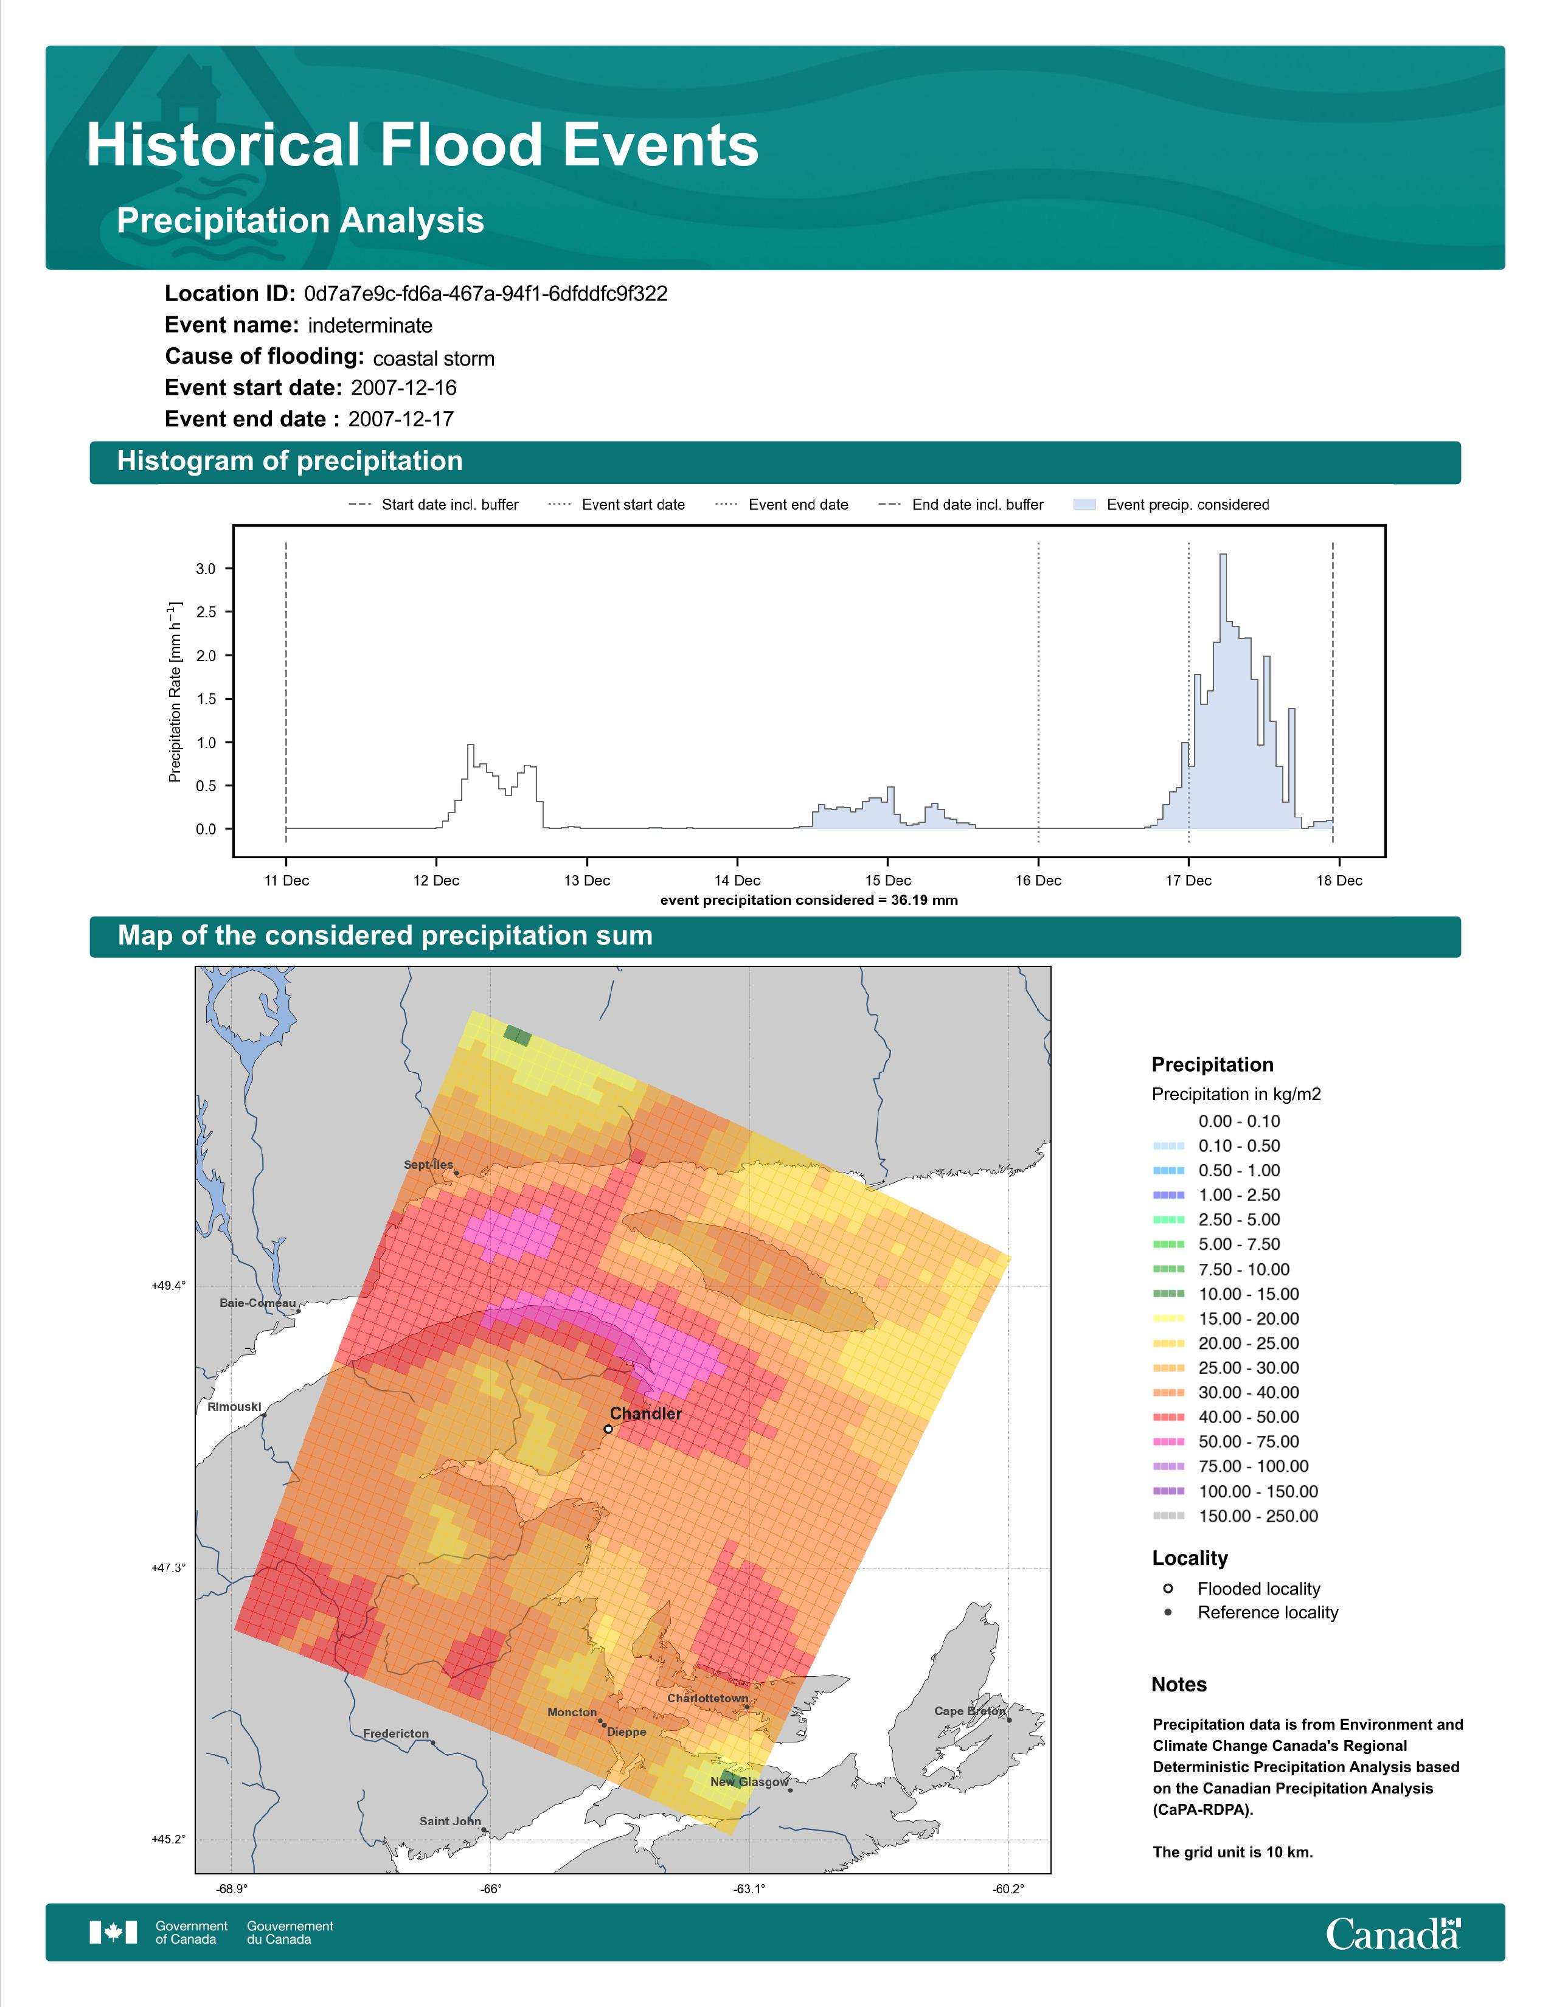
Task: Click the 50.00 - 75.00 precipitation legend swatch
Action: click(x=1168, y=1442)
